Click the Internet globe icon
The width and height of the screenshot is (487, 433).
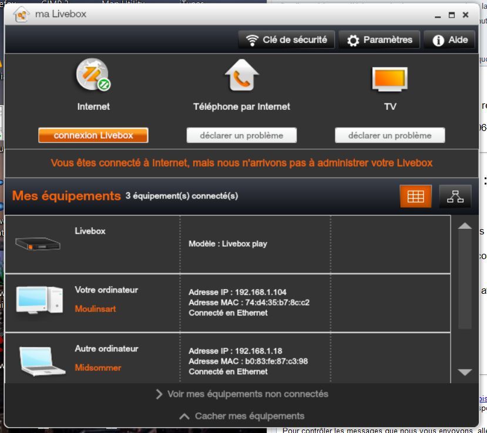(93, 75)
